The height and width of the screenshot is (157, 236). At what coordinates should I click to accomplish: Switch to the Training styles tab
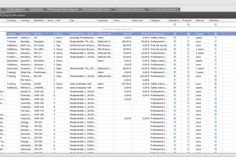tap(36, 9)
